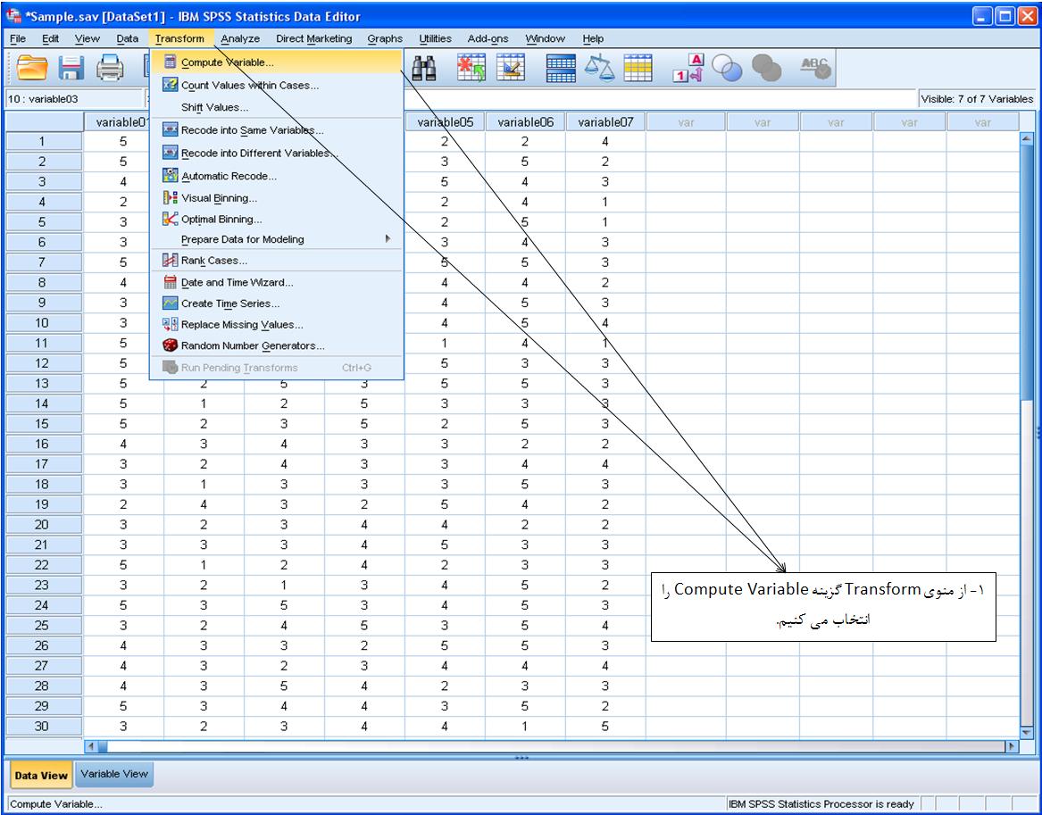
Task: Click variable05 cell in row 11
Action: [445, 343]
